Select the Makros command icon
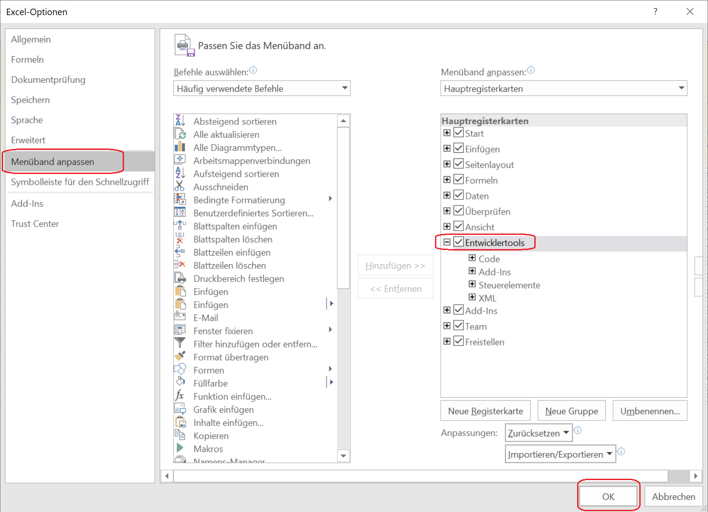 pos(180,448)
